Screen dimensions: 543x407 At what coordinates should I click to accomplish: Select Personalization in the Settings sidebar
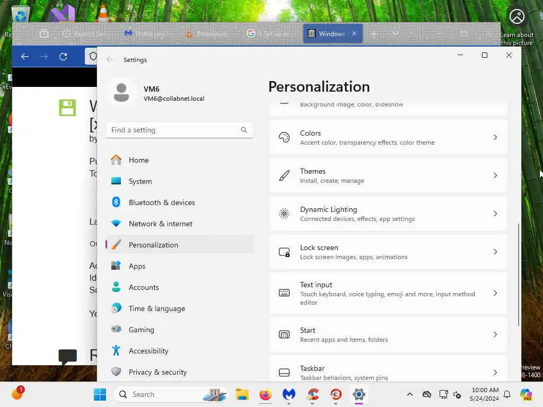pyautogui.click(x=179, y=245)
